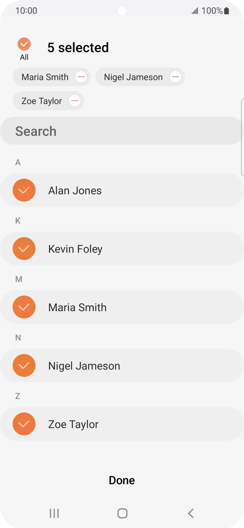This screenshot has height=528, width=244.
Task: Tap the Android back navigation icon
Action: pyautogui.click(x=191, y=513)
